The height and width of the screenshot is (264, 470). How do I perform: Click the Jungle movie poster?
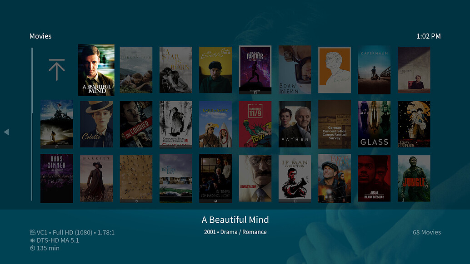414,178
